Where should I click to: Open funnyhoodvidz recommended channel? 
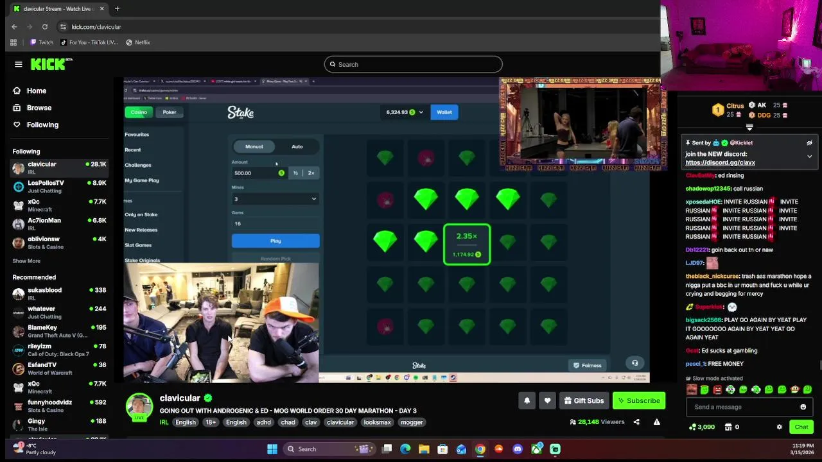[x=59, y=406]
